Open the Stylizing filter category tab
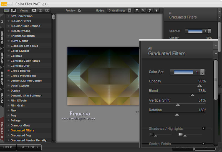Image resolution: width=222 pixels, height=152 pixels. coord(2,58)
